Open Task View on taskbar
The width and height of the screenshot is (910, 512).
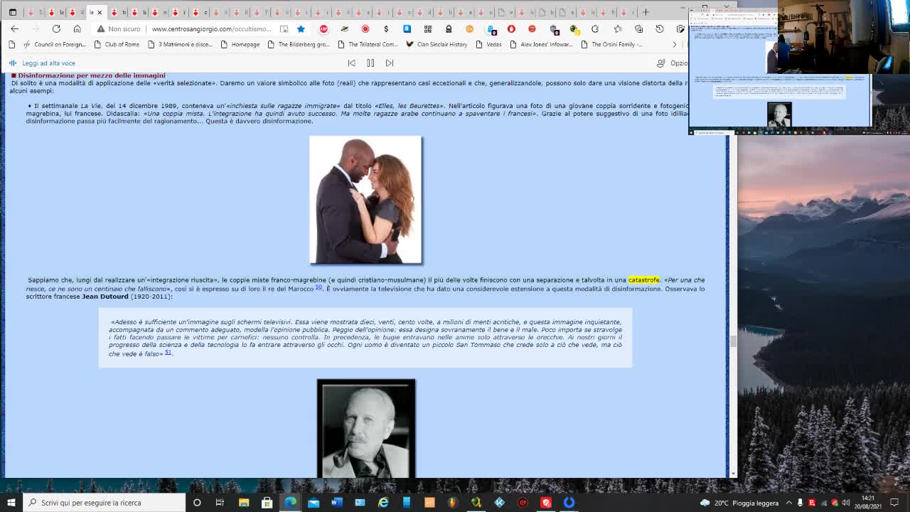pos(220,503)
